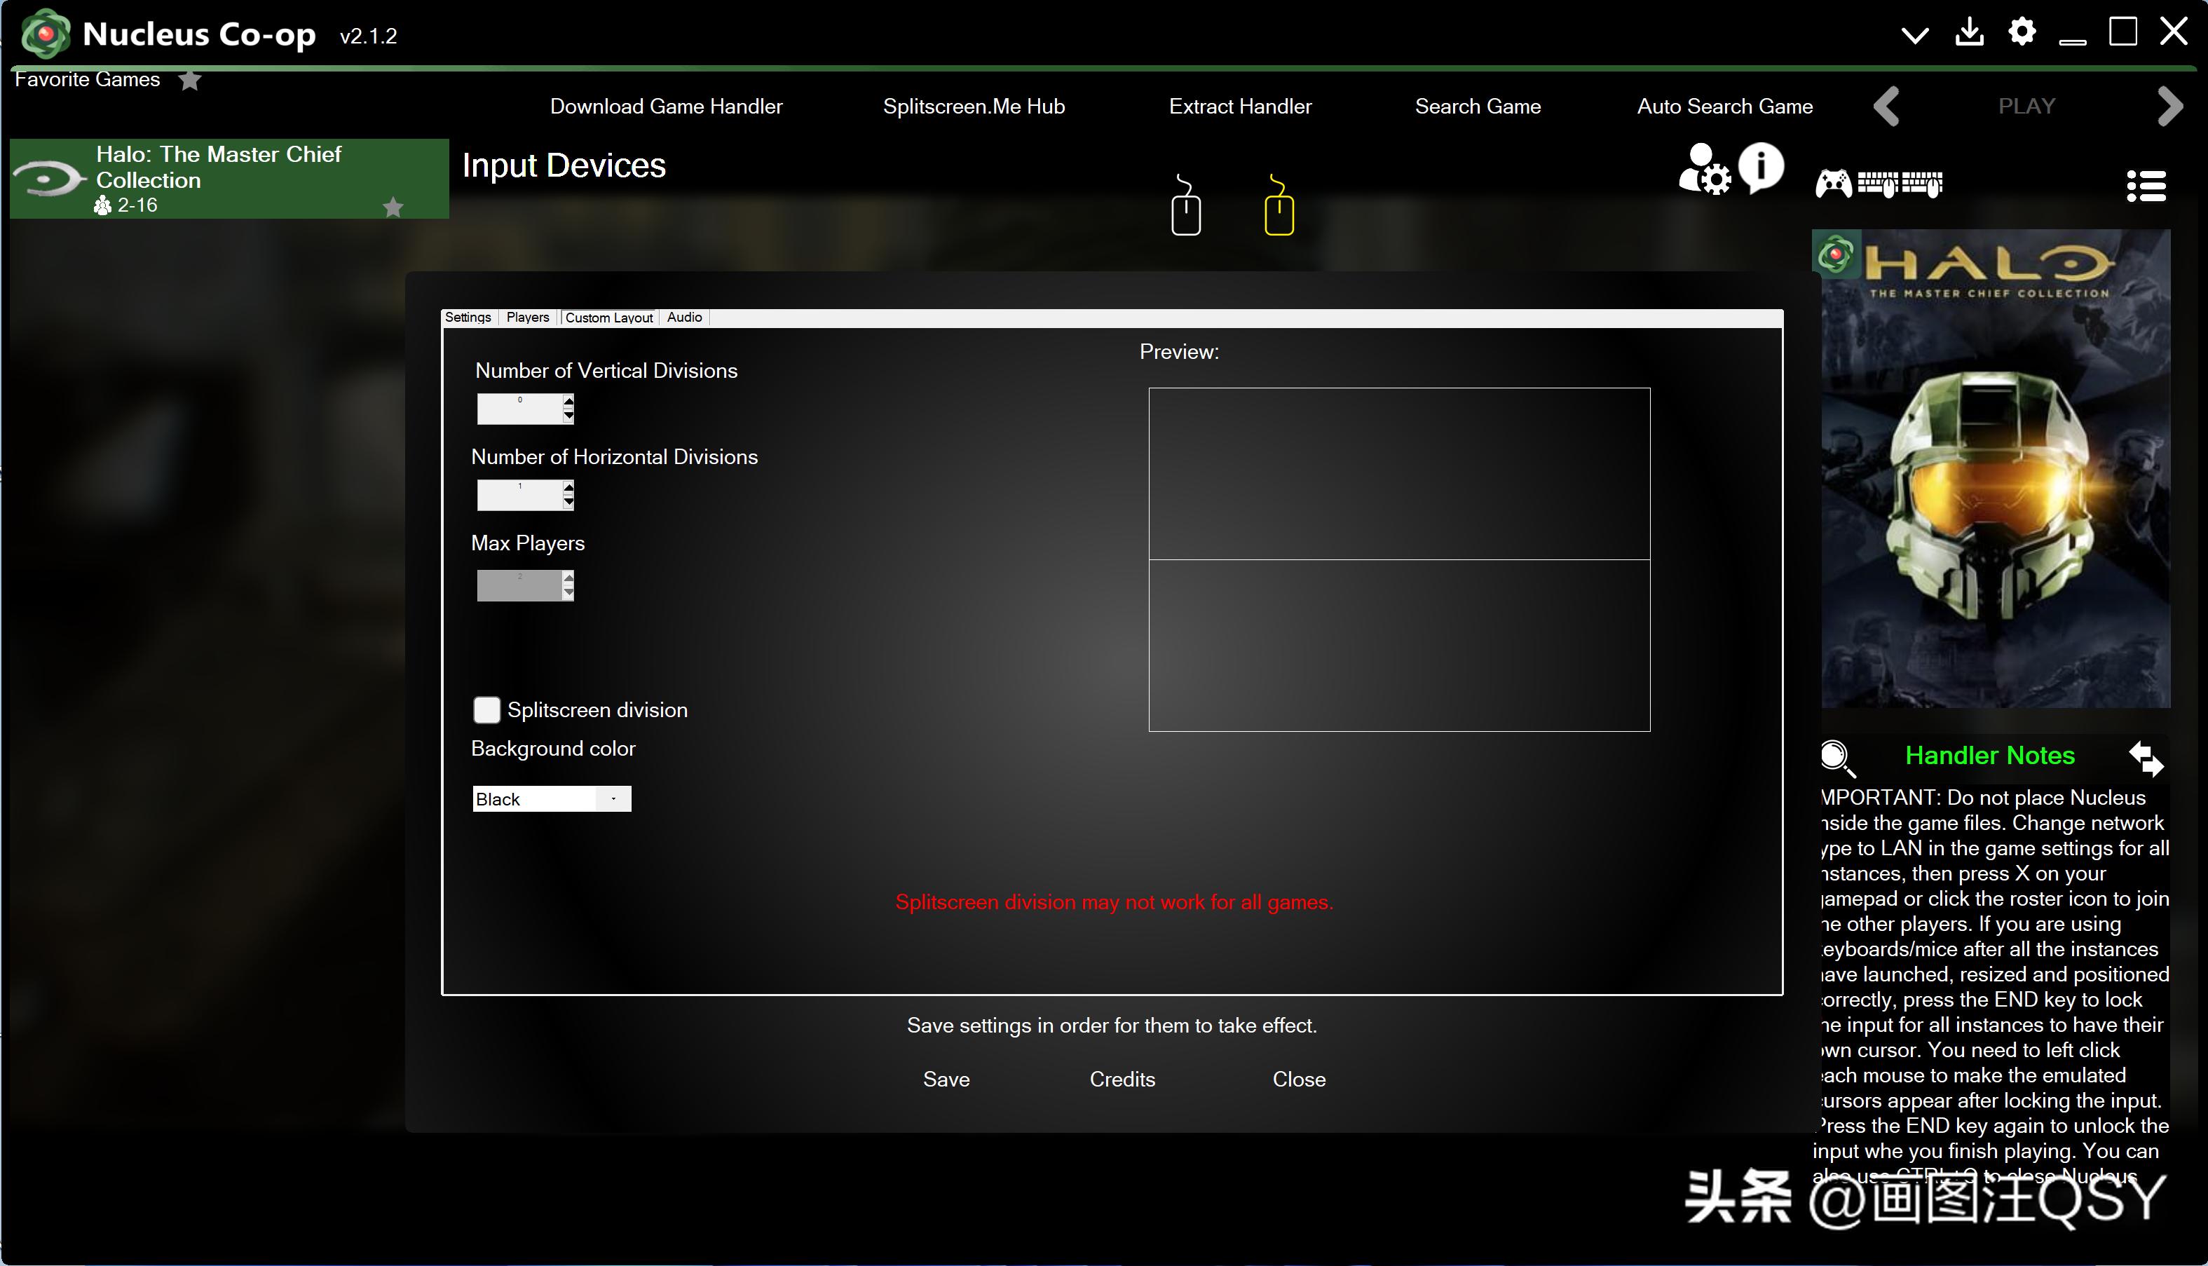Switch to the Players tab
Image resolution: width=2208 pixels, height=1266 pixels.
[x=528, y=318]
